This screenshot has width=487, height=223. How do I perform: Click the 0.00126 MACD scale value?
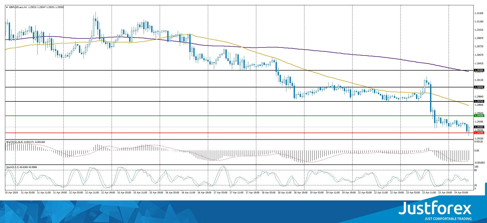point(479,142)
